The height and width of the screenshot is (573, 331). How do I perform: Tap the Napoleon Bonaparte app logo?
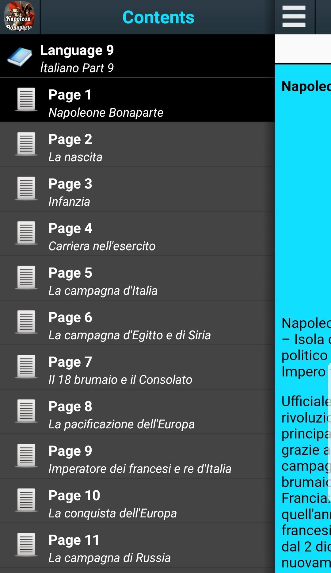pos(19,17)
